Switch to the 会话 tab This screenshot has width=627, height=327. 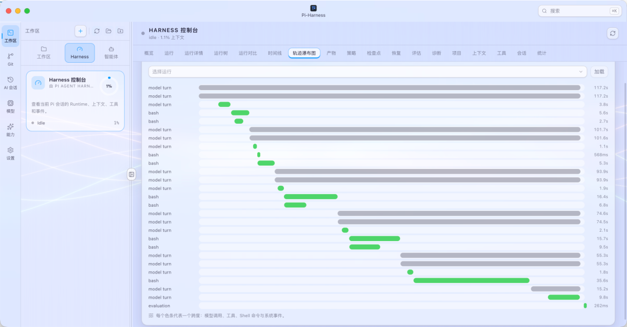pos(521,53)
